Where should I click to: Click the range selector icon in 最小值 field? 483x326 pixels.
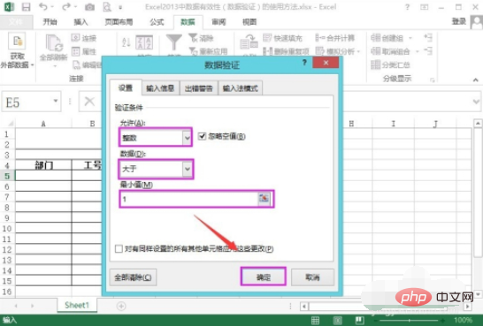tap(264, 199)
